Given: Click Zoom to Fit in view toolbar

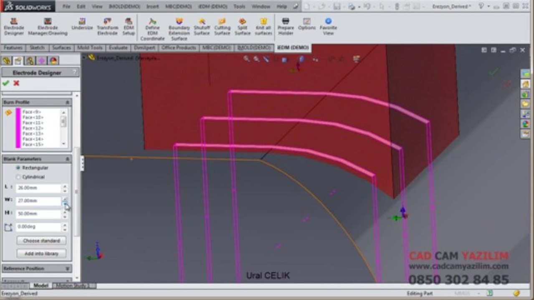Looking at the screenshot, I should click(247, 59).
